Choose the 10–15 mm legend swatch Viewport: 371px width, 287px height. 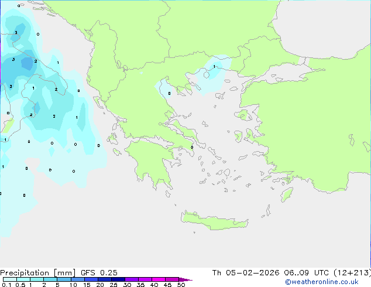click(77, 279)
